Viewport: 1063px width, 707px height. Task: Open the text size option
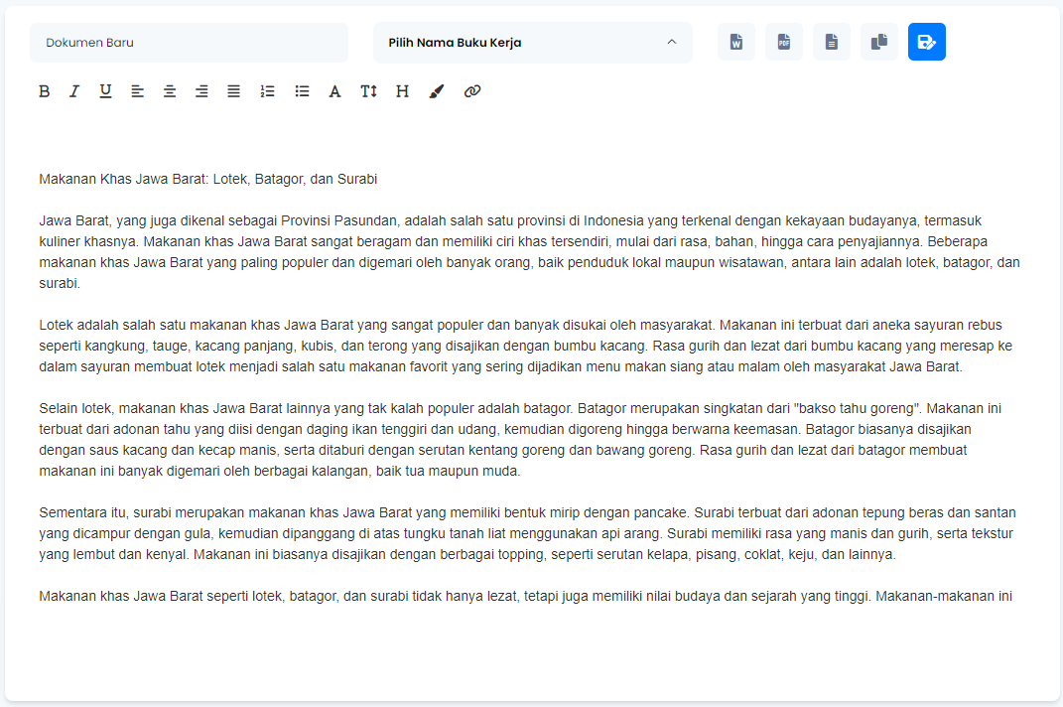pyautogui.click(x=368, y=91)
